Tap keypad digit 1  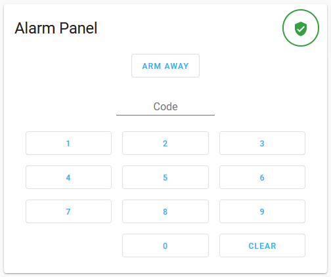tap(68, 143)
